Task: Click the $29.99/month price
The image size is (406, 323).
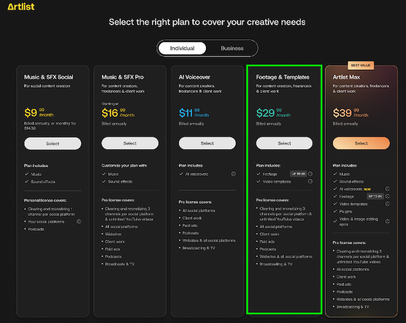Action: coord(273,112)
